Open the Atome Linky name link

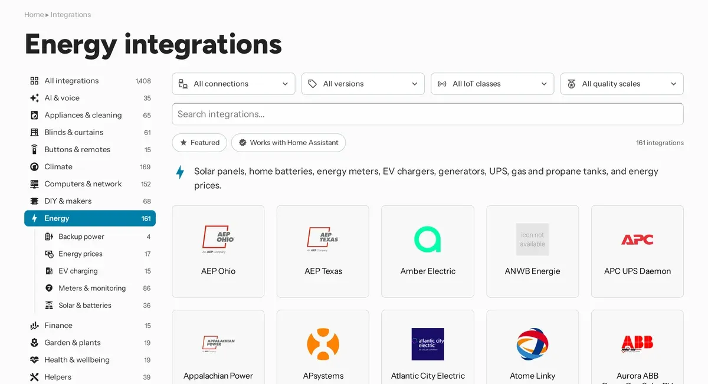(x=533, y=376)
